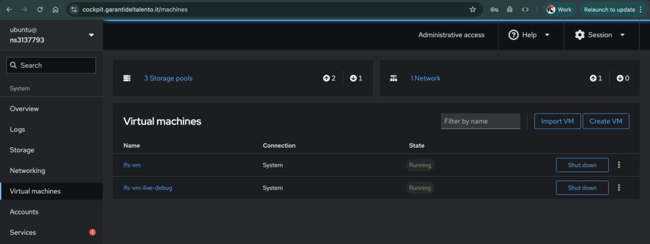Click the Create VM button
Viewport: 650px width, 244px height.
606,122
